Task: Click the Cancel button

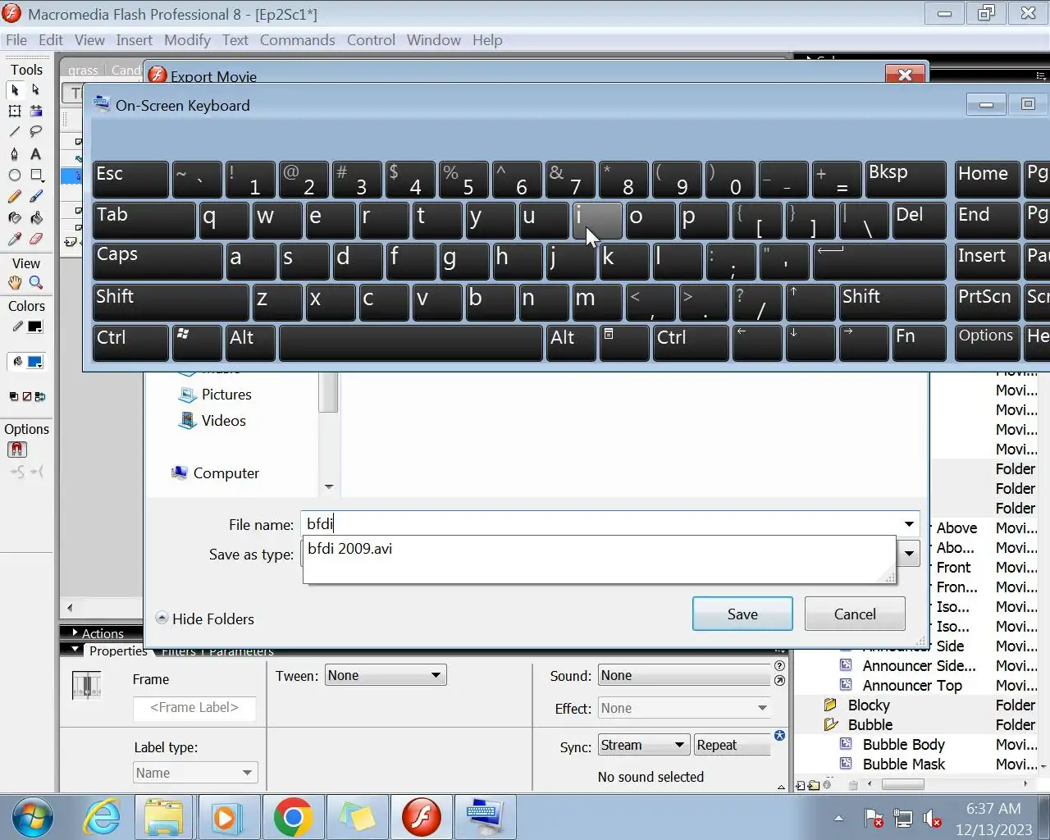Action: pos(855,614)
